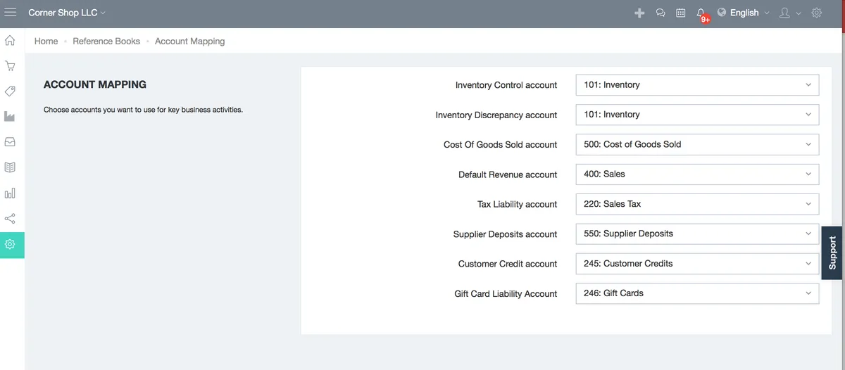The height and width of the screenshot is (370, 845).
Task: Open the open-book sidebar icon
Action: click(x=11, y=167)
